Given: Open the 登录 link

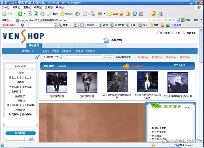Looking at the screenshot, I should click(x=177, y=33).
